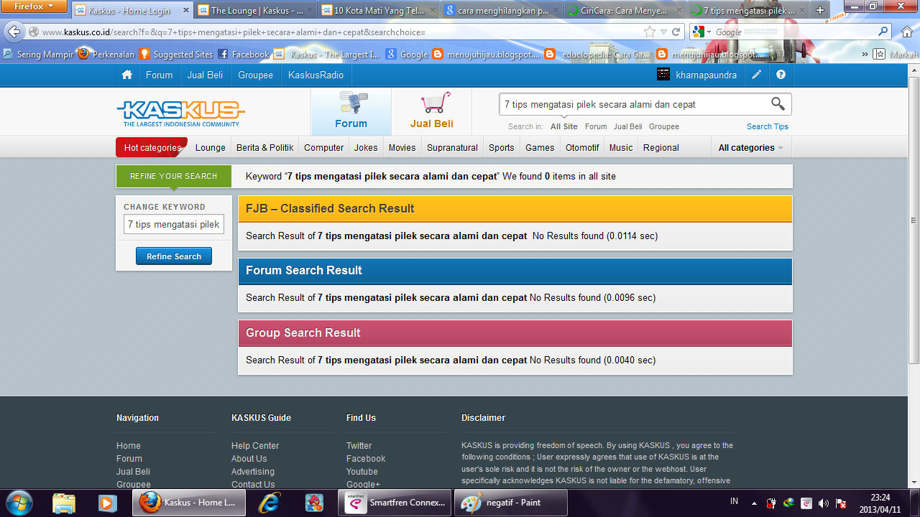Switch to cara menghilangkan tab
Image resolution: width=920 pixels, height=517 pixels.
point(502,11)
